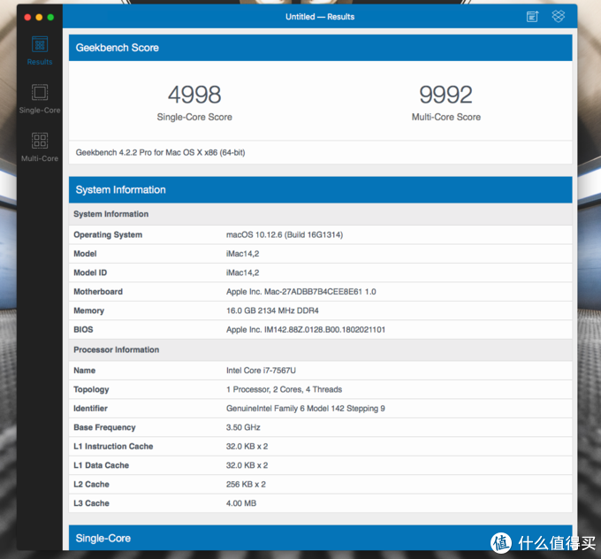Click 32.0 KB x 2 in L1 Instruction Cache row
Screen dimensions: 601x559
tap(247, 446)
